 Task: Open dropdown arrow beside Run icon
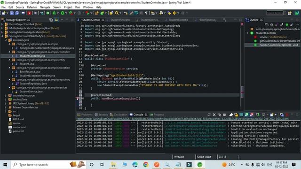[66, 13]
